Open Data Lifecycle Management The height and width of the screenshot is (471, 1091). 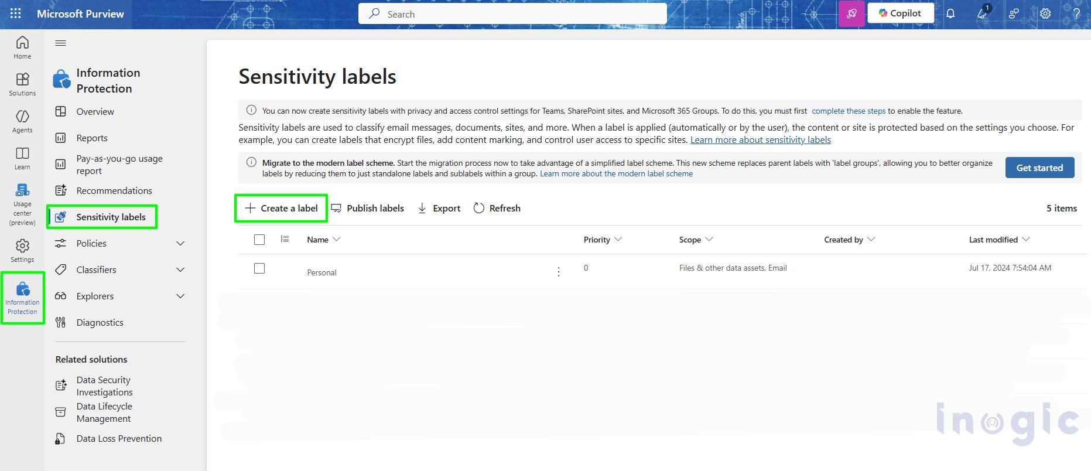click(104, 412)
